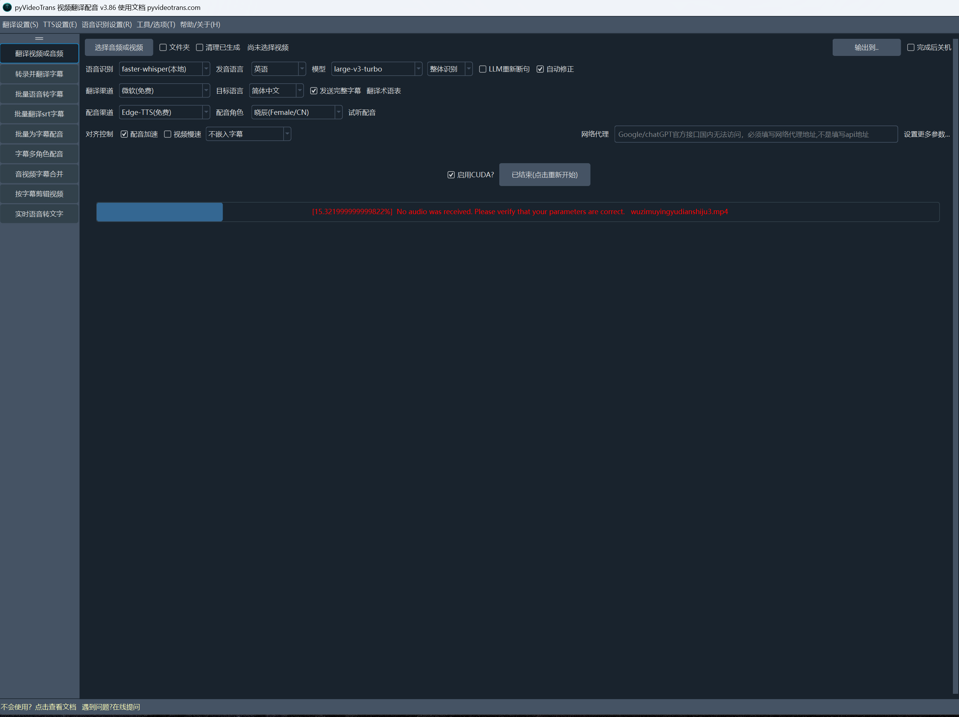Expand the 语音识别 faster-whisper dropdown
The image size is (959, 717).
click(x=164, y=69)
